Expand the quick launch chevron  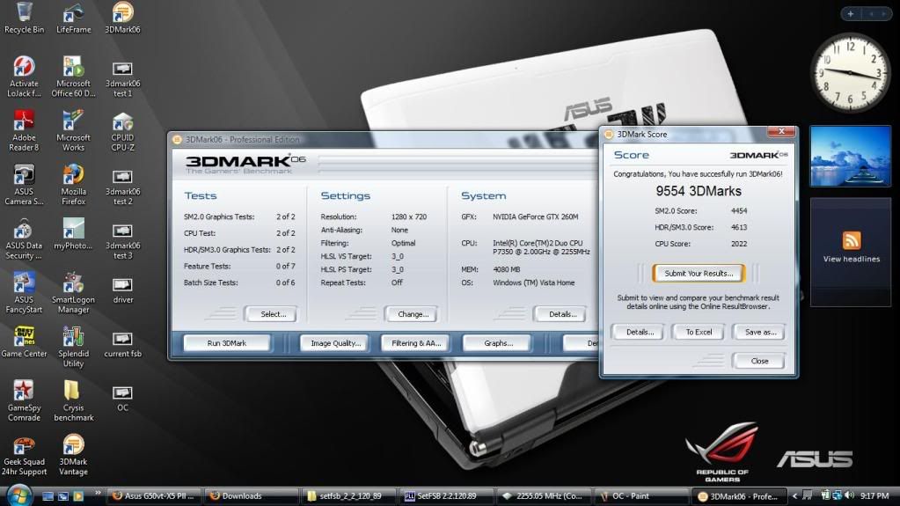pyautogui.click(x=97, y=493)
